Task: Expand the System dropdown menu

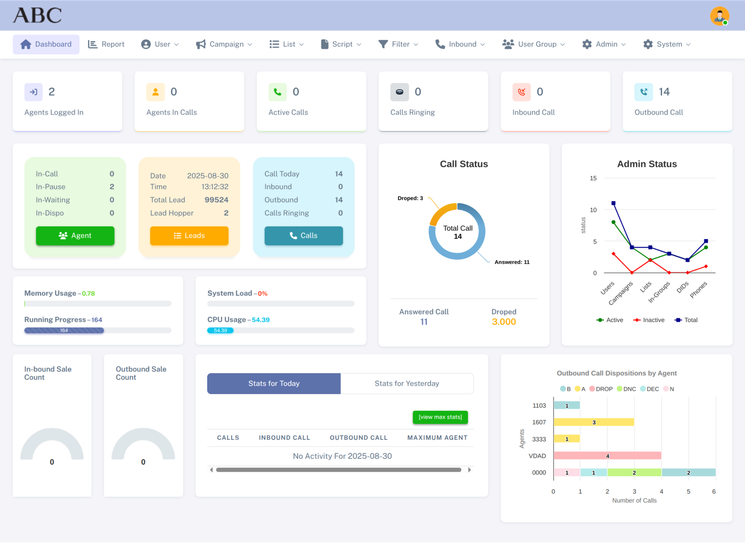Action: [668, 44]
